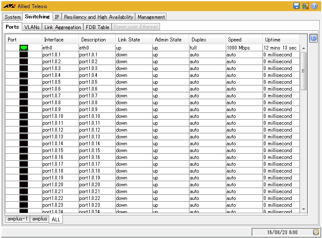The height and width of the screenshot is (238, 322).
Task: Click the port icon for port1.0.2
Action: click(x=24, y=62)
